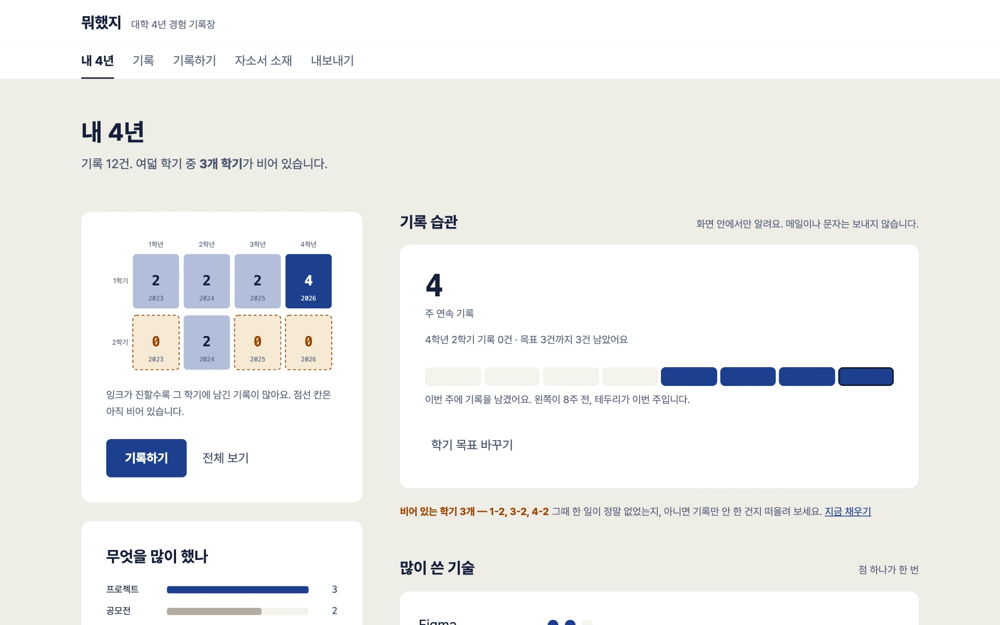
Task: Click the outlined current-week streak block
Action: 866,377
